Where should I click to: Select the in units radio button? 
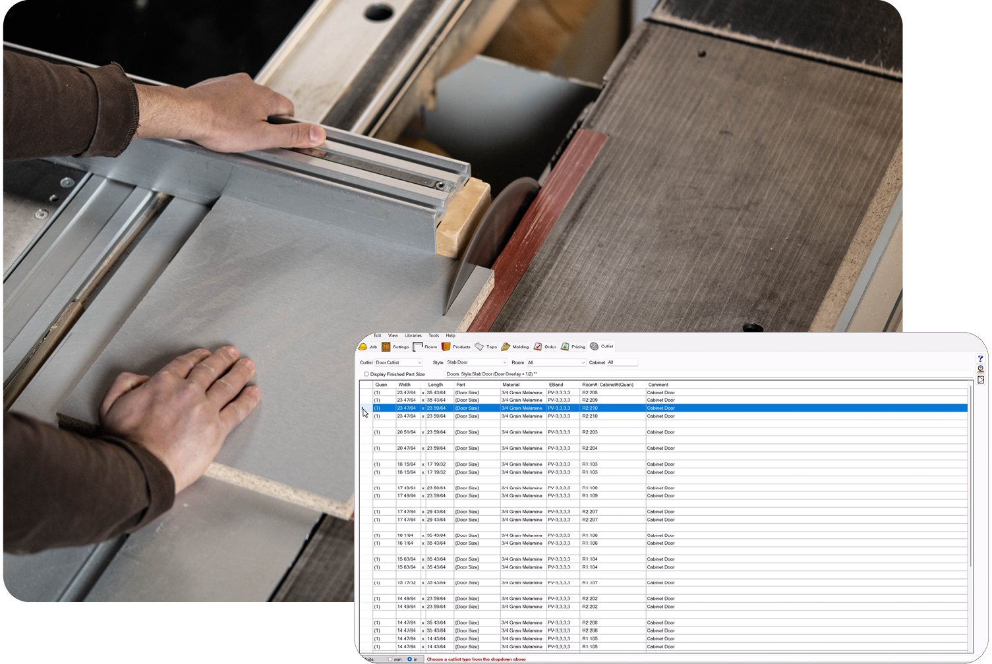[409, 659]
